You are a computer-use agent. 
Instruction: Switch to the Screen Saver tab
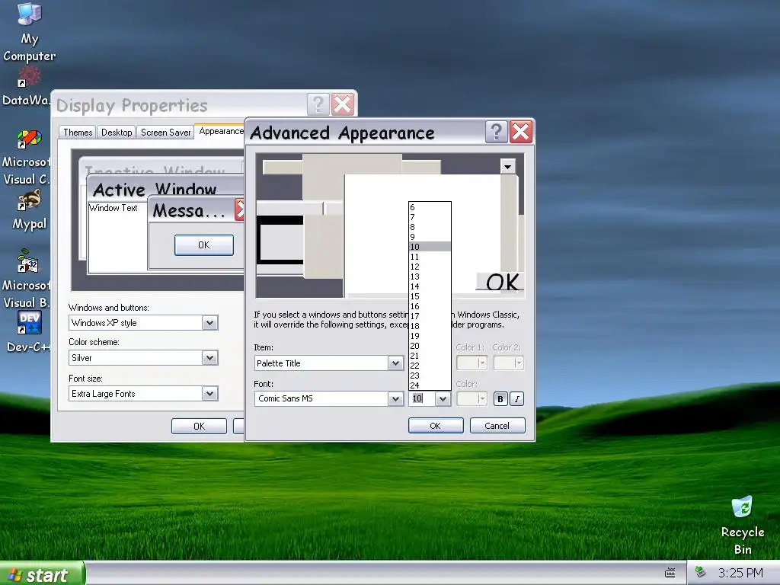(165, 133)
